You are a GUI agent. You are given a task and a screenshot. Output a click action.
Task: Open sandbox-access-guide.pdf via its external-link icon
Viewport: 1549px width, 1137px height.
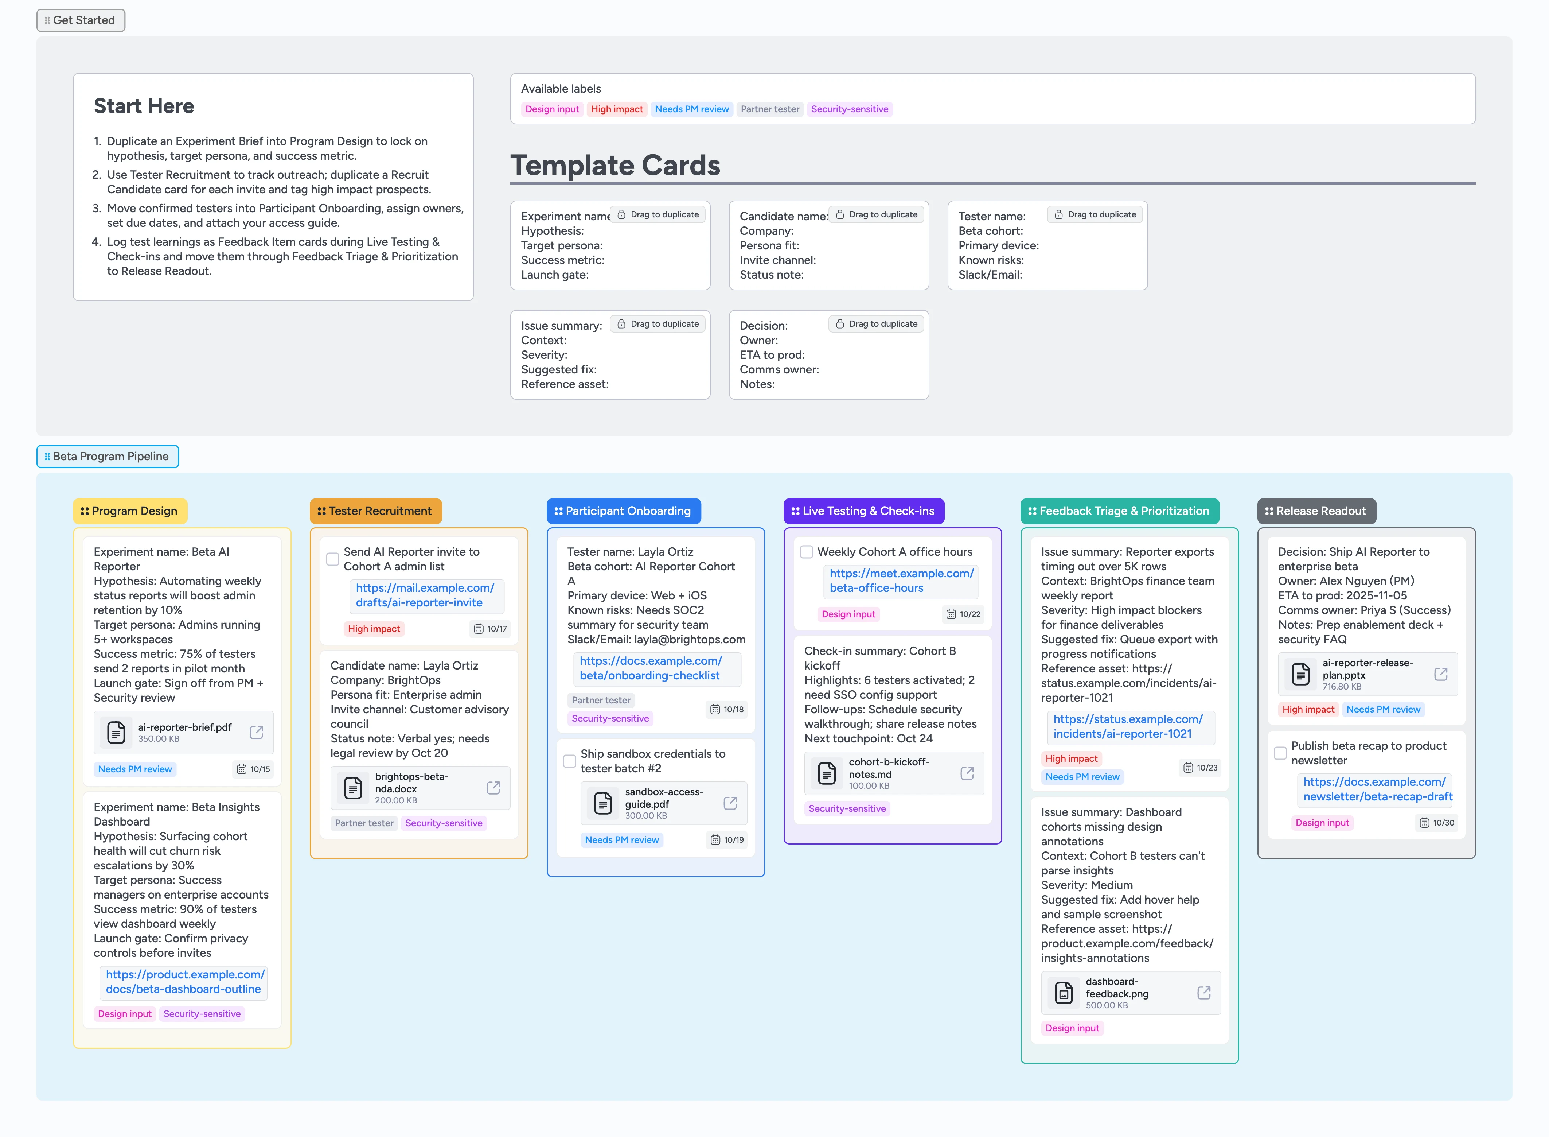(x=730, y=803)
